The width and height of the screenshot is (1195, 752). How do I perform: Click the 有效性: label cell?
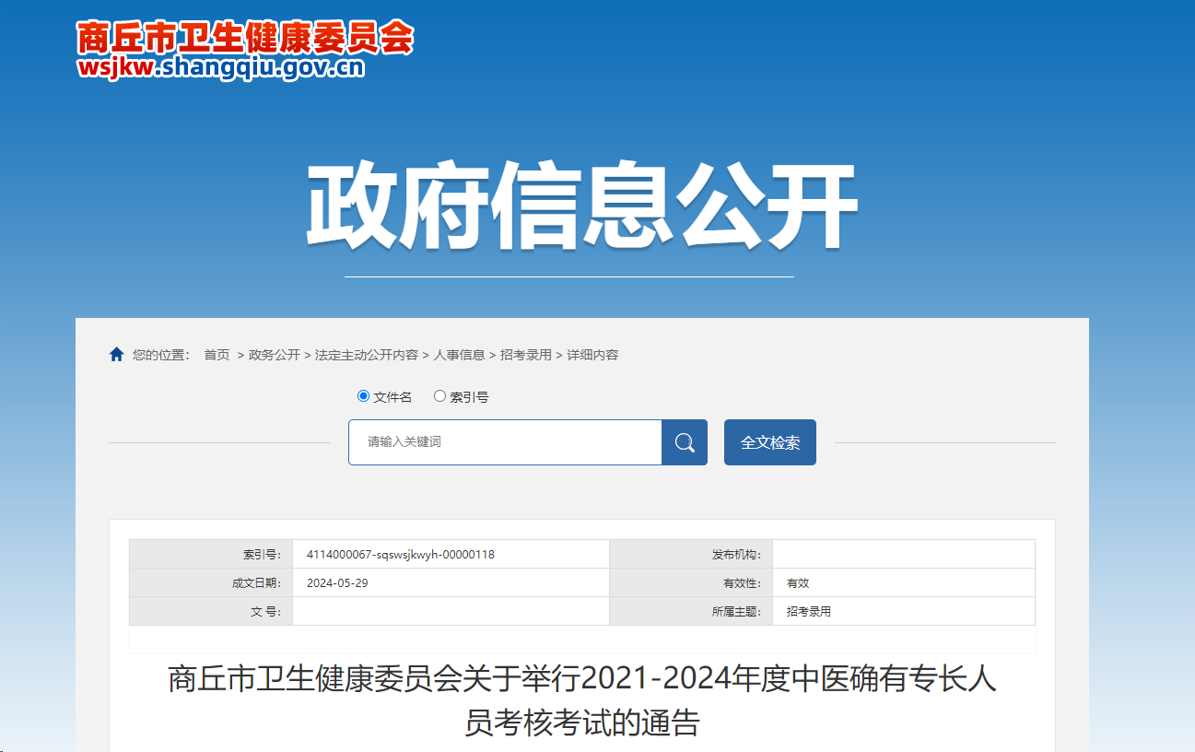(691, 583)
